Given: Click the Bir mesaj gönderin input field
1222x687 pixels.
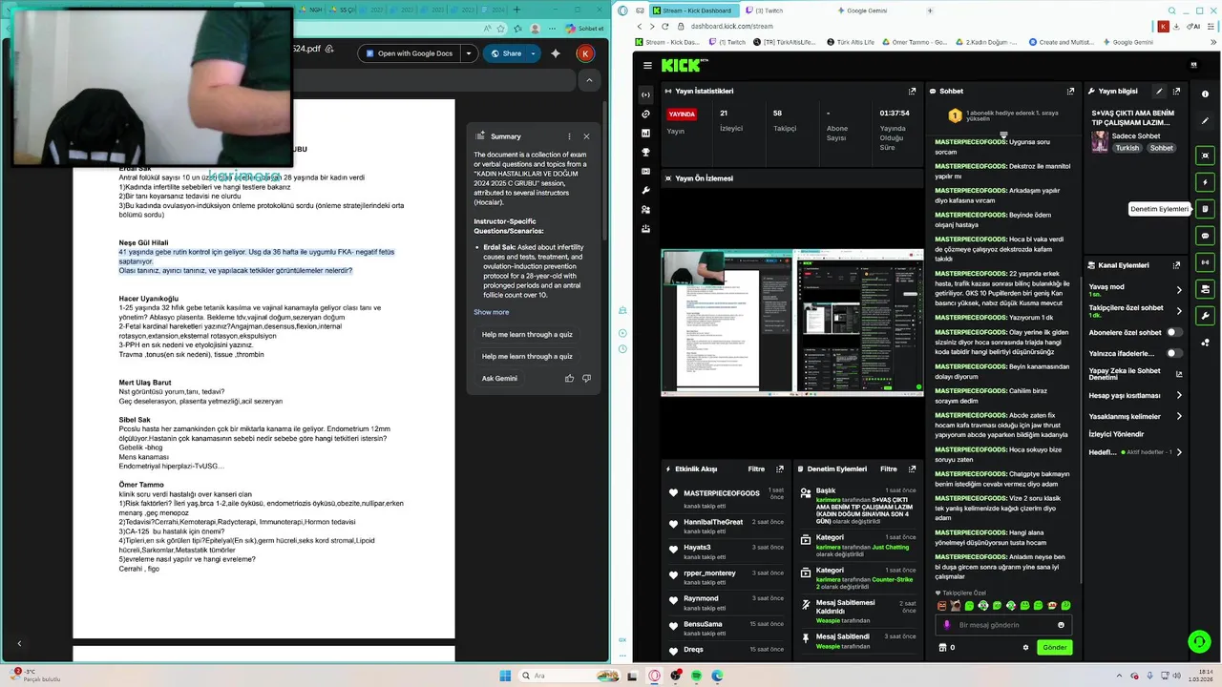Looking at the screenshot, I should pyautogui.click(x=1002, y=625).
